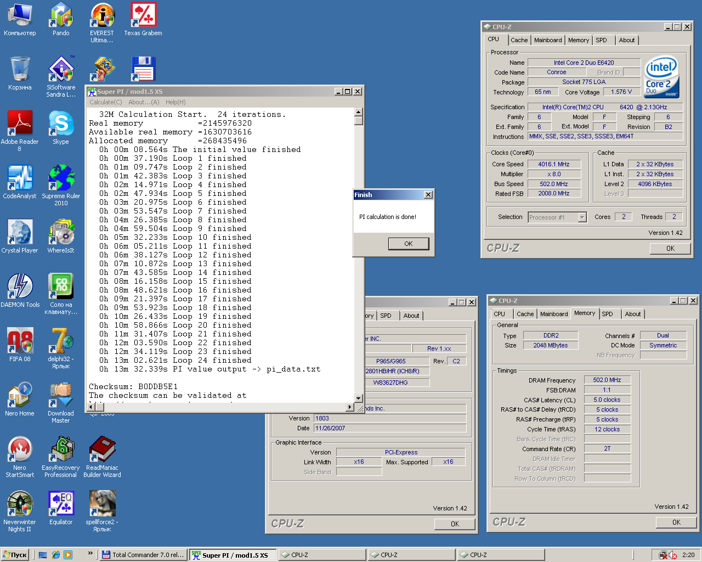Close the Finish dialog with X

click(428, 195)
